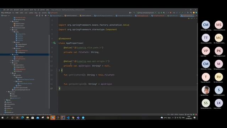Click Spring bean gutter icon beside class AppProperties
The height and width of the screenshot is (128, 227).
54,43
